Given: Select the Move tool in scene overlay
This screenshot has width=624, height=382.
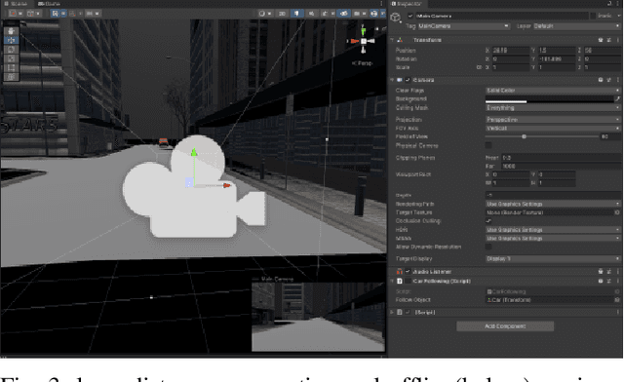Looking at the screenshot, I should [11, 40].
